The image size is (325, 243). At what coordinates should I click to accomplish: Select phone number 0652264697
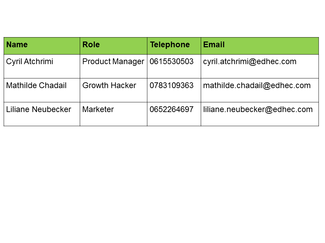172,110
